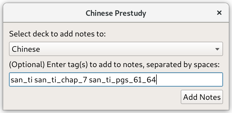Click the word "Chinese" in the deck selector
This screenshot has height=113, width=232.
(x=26, y=49)
